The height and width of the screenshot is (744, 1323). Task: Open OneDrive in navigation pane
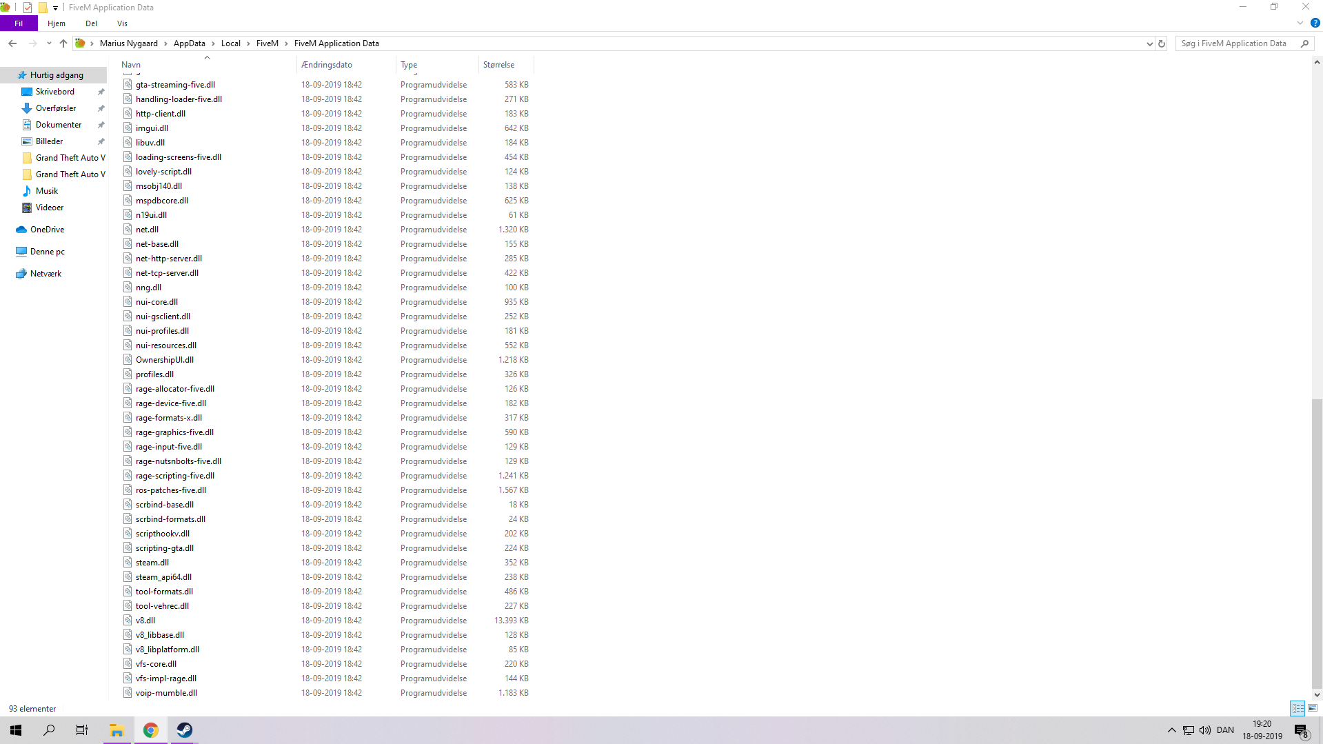[47, 230]
